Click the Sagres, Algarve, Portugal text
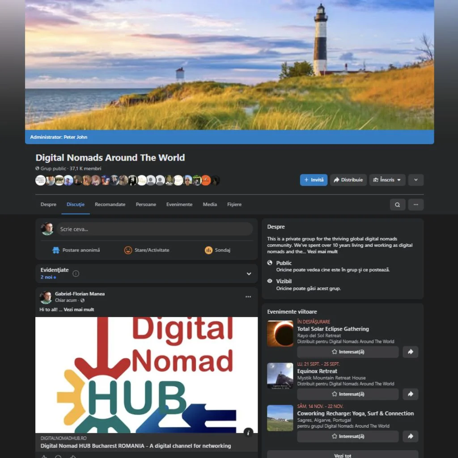Viewport: 458px width, 458px height. [324, 420]
